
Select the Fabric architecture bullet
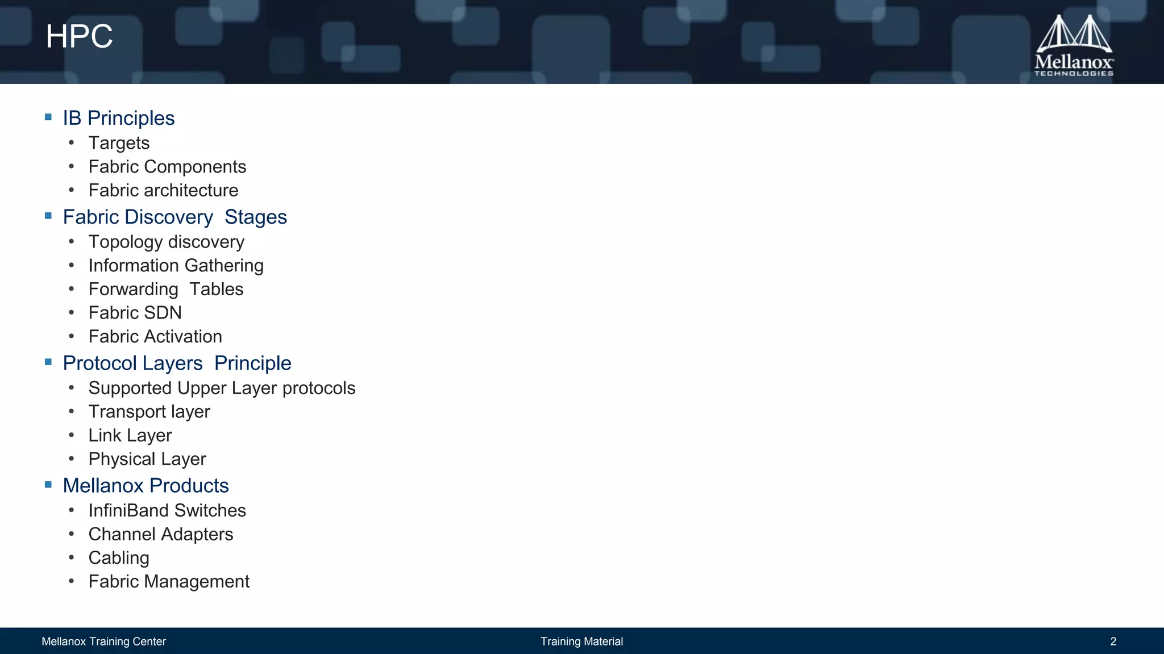(163, 190)
